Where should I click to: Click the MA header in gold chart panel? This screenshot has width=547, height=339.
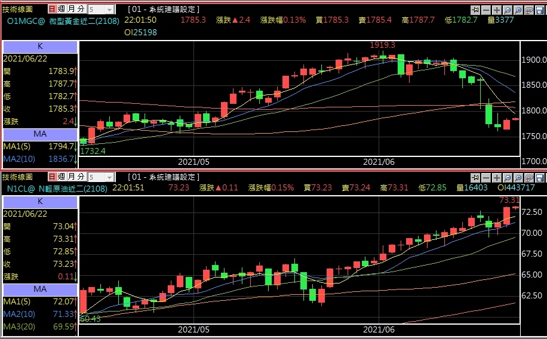click(40, 134)
